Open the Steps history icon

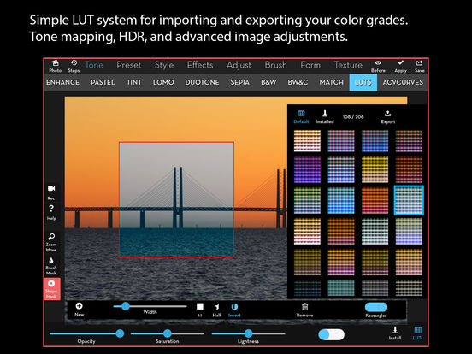(x=74, y=66)
